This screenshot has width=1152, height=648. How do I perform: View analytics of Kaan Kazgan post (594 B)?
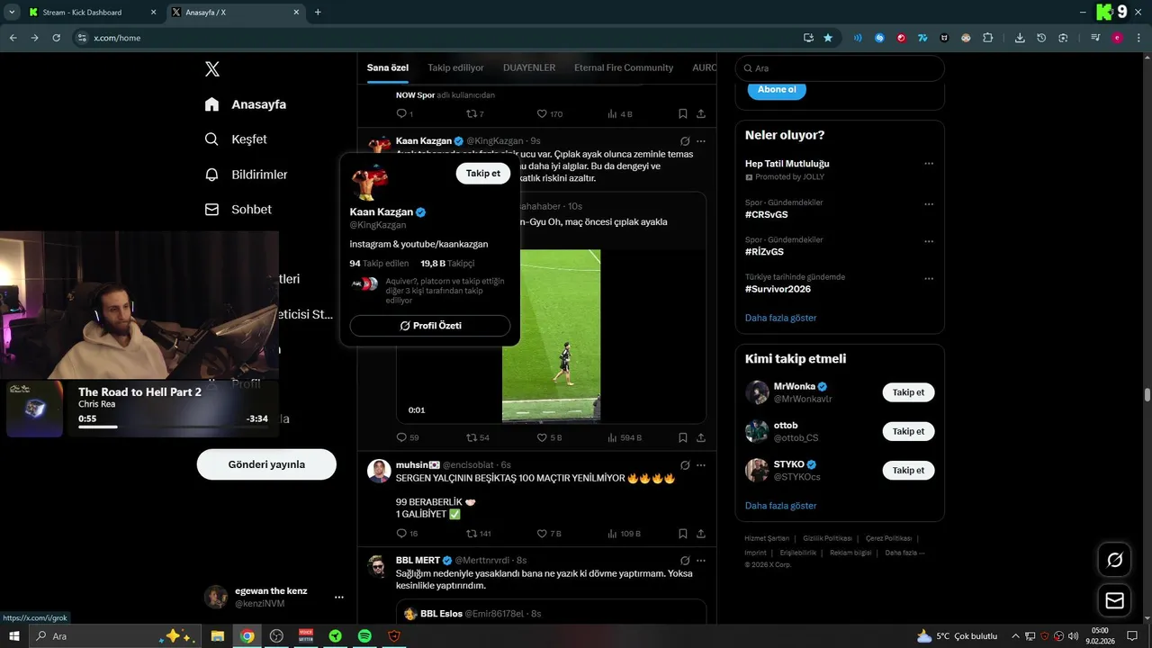click(625, 437)
